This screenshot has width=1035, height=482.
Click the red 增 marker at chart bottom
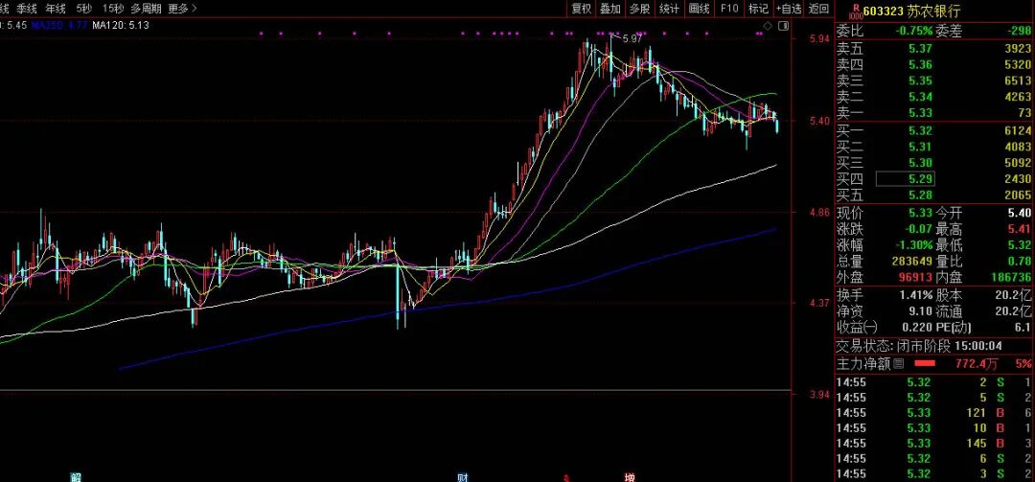coord(630,476)
